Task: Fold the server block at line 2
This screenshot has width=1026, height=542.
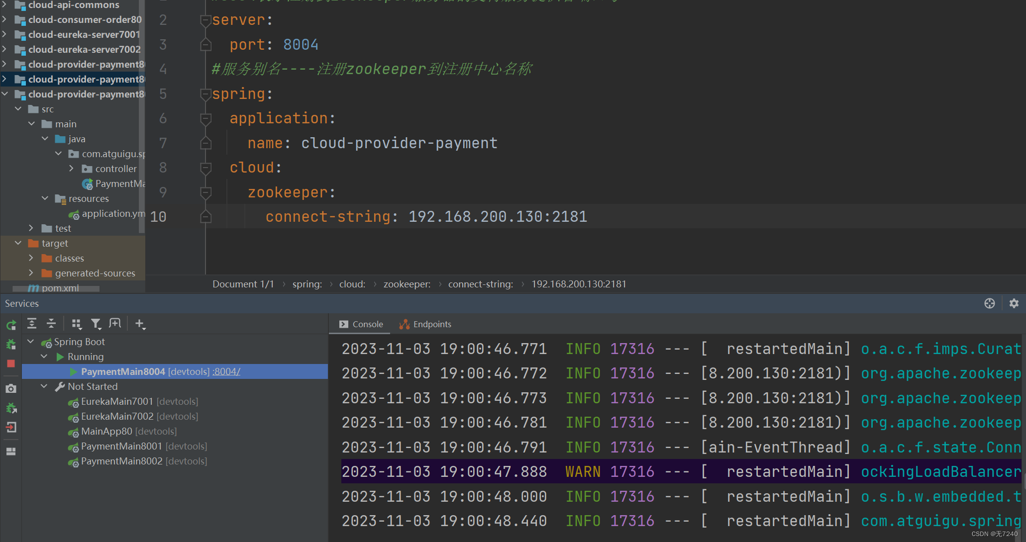Action: pyautogui.click(x=205, y=20)
